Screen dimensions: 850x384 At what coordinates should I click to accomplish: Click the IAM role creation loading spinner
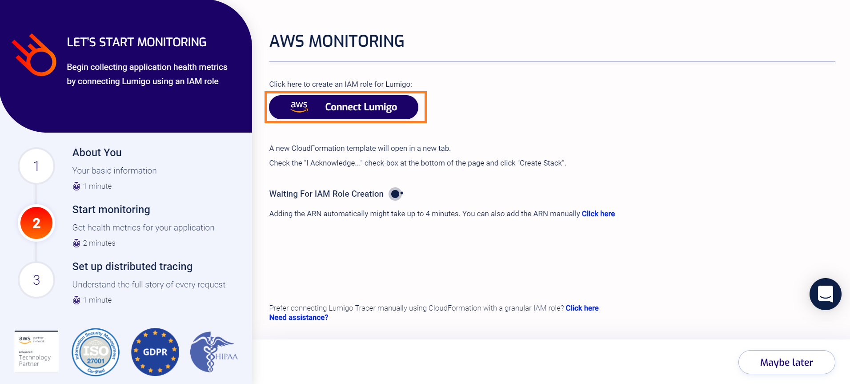point(396,194)
